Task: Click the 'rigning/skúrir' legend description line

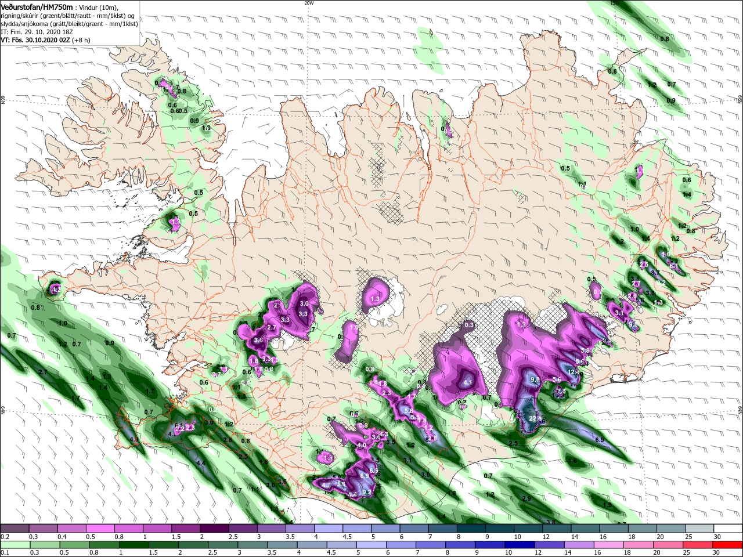Action: click(68, 16)
